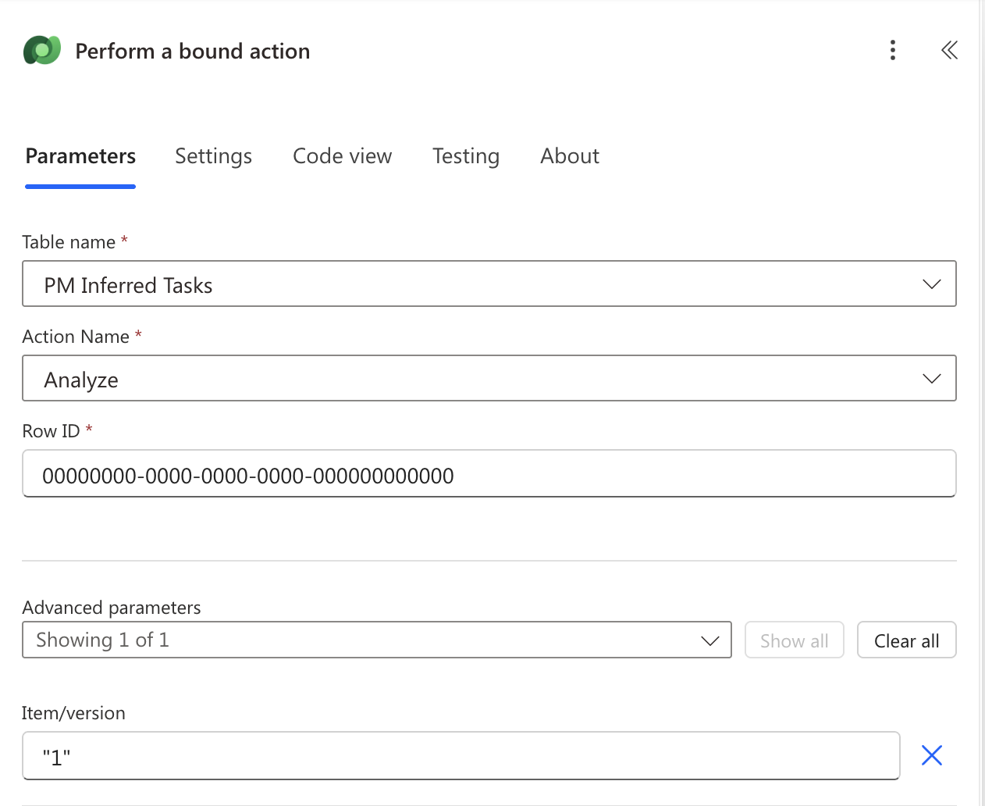Open the Table name dropdown chevron
The height and width of the screenshot is (806, 985).
tap(931, 284)
